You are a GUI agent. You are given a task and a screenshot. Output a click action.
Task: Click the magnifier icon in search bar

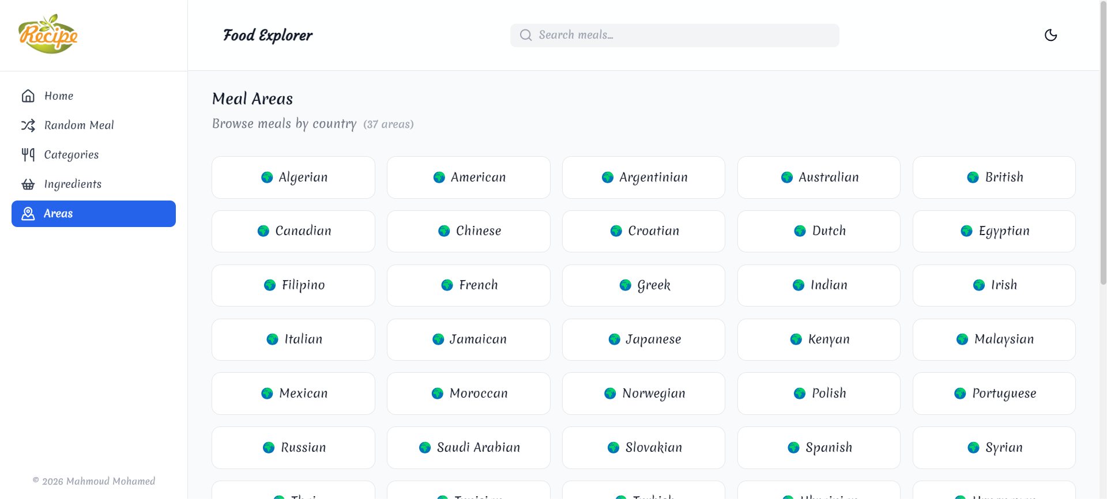pyautogui.click(x=526, y=35)
